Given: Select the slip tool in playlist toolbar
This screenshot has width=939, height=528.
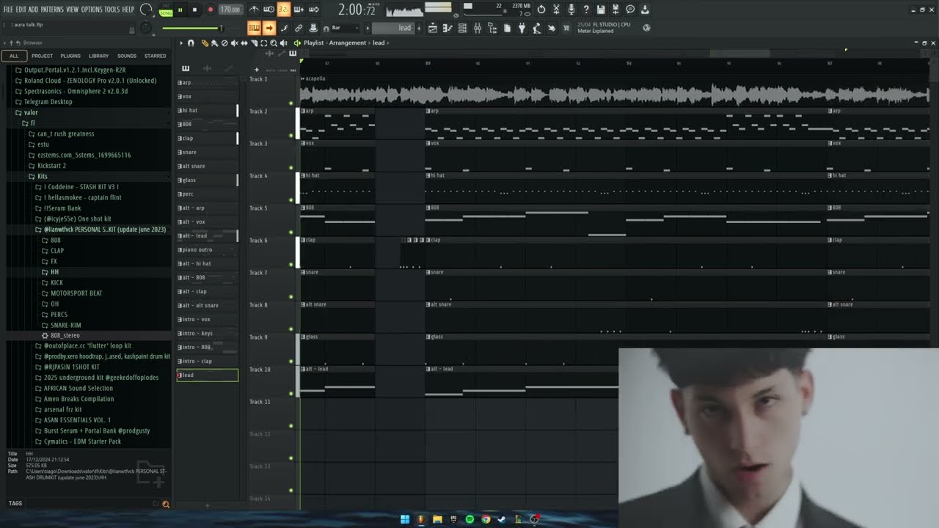Looking at the screenshot, I should [x=244, y=43].
